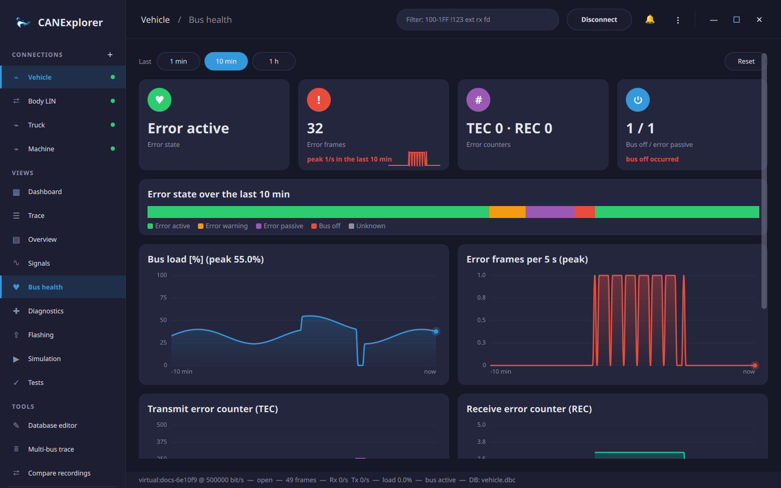Click the Bus health heart icon

point(16,287)
